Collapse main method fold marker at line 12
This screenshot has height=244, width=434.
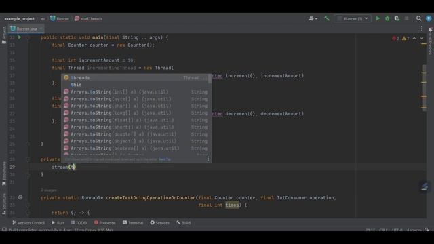pos(28,38)
